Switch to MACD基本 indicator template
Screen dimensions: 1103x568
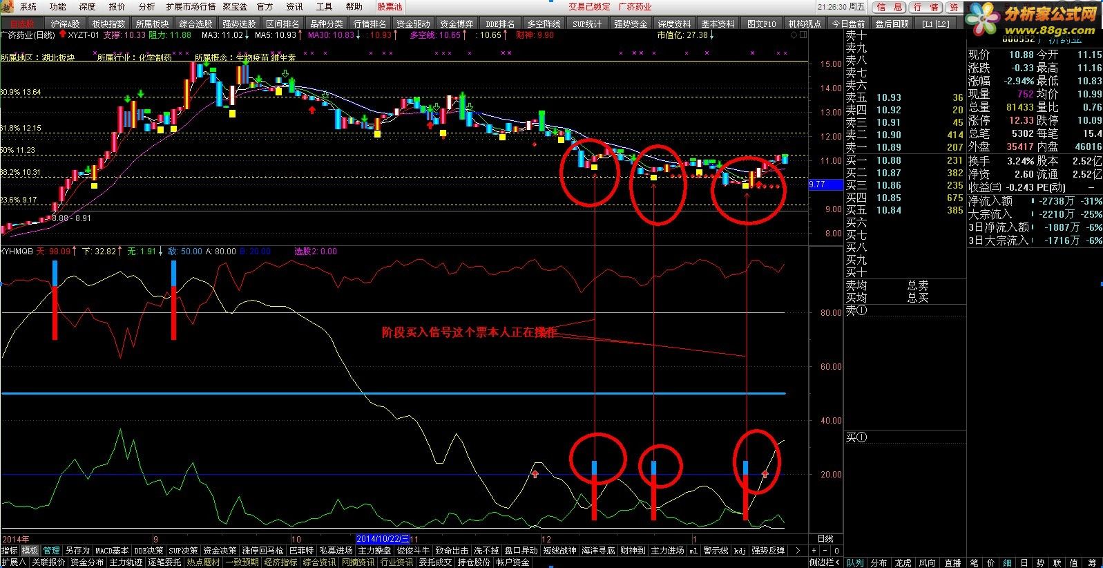(x=112, y=551)
